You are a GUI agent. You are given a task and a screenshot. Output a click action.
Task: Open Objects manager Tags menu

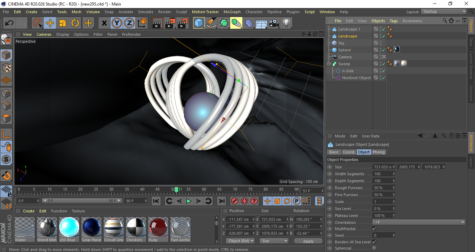click(x=394, y=21)
